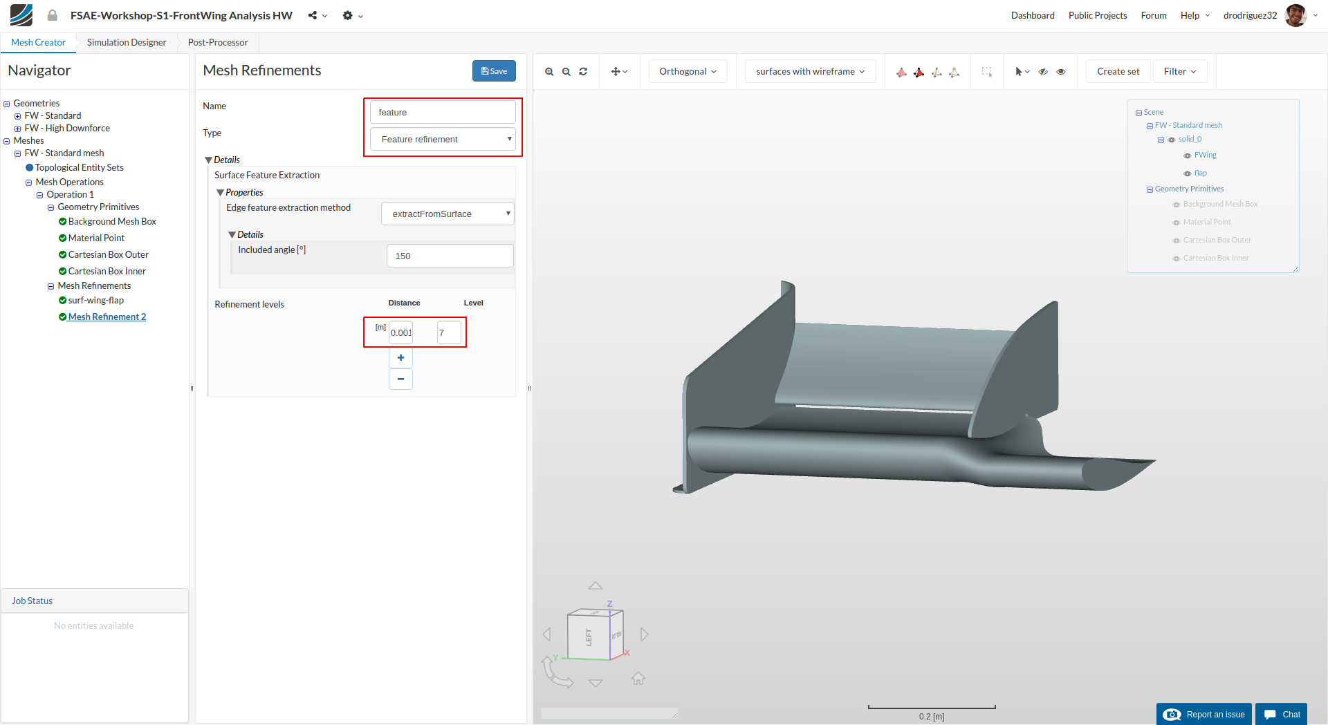Image resolution: width=1328 pixels, height=725 pixels.
Task: Toggle visibility of FWing in scene tree
Action: (x=1188, y=156)
